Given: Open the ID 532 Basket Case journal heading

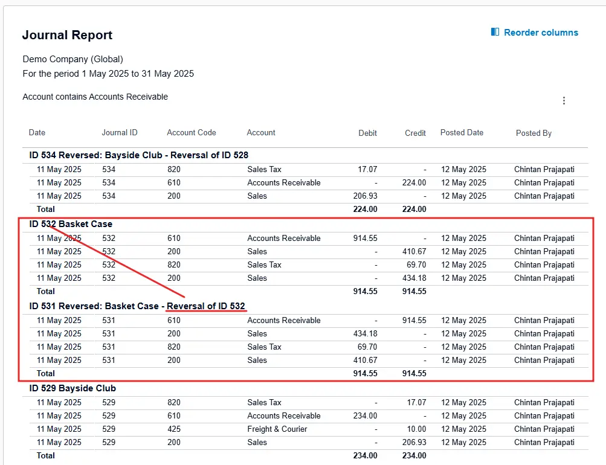Looking at the screenshot, I should click(71, 224).
